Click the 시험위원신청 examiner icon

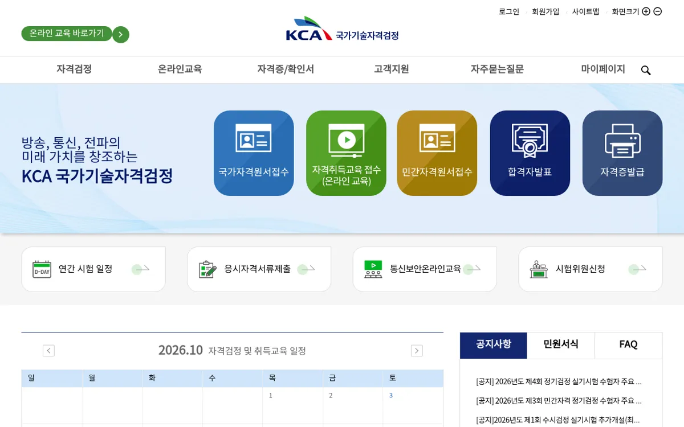coord(539,269)
